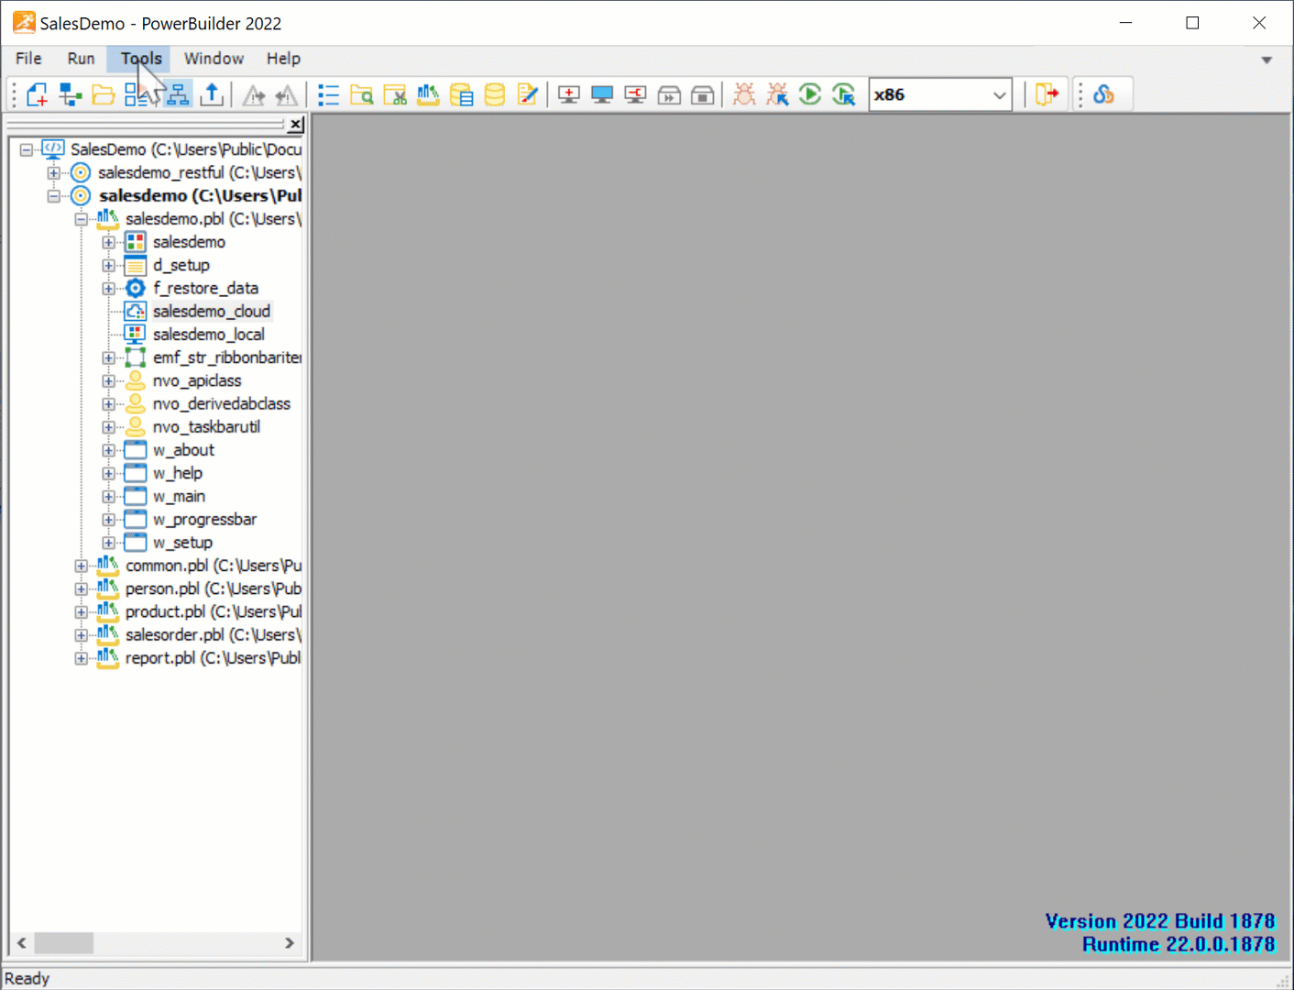The height and width of the screenshot is (990, 1294).
Task: Open the File menu
Action: [28, 59]
